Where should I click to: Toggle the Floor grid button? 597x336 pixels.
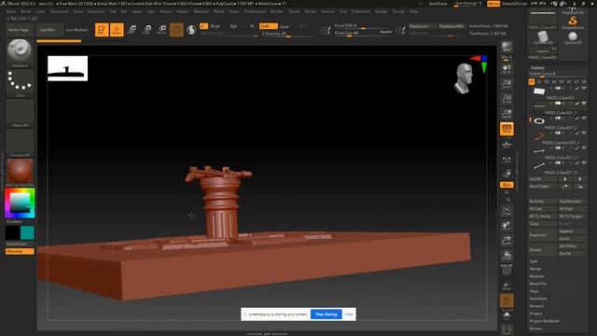[x=507, y=145]
